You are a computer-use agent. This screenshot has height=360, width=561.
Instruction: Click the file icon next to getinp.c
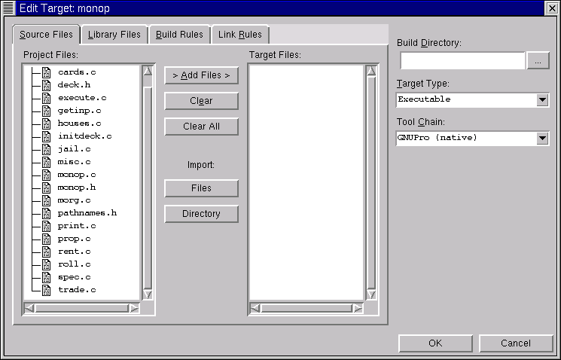46,111
